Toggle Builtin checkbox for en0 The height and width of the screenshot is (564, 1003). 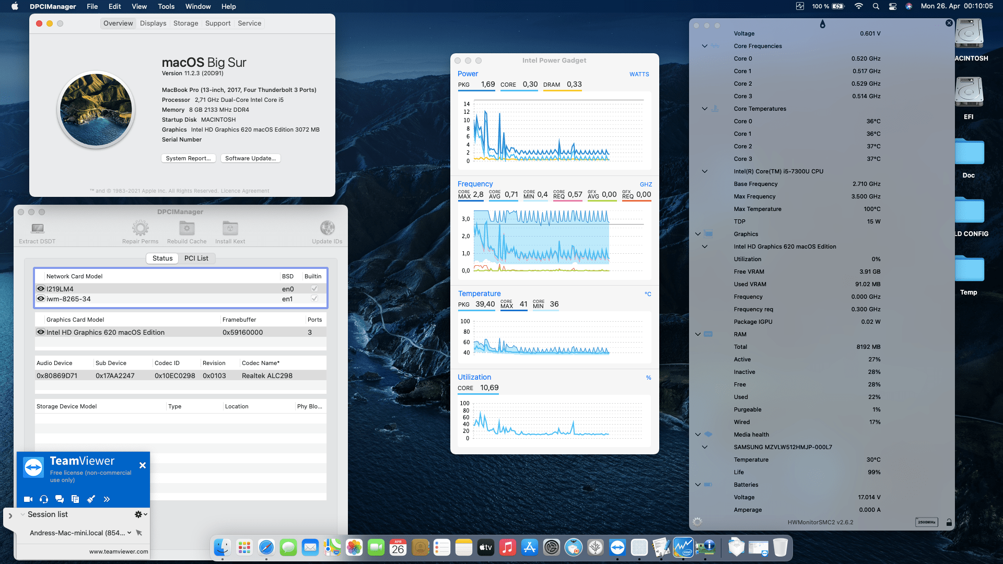314,288
